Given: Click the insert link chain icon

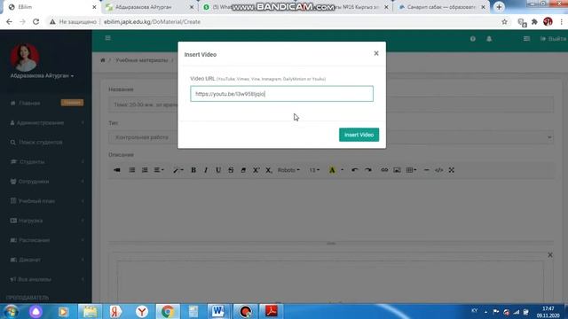Looking at the screenshot, I should click(x=384, y=170).
